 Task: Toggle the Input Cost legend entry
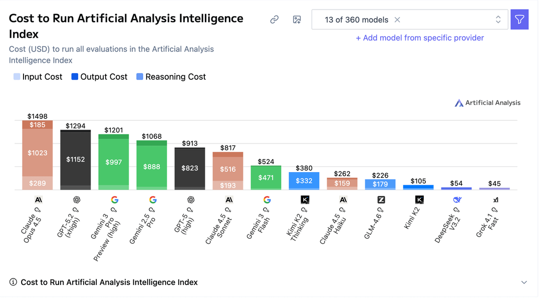pos(38,77)
